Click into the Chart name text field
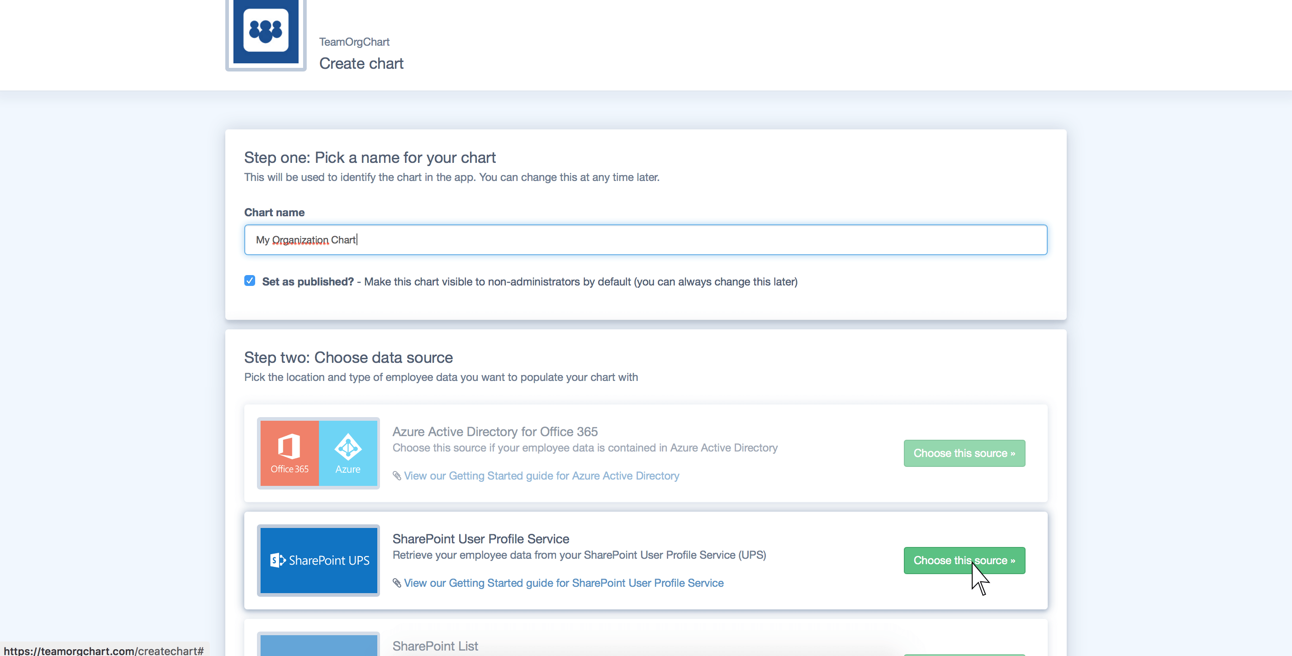Screen dimensions: 1292x656 coord(645,240)
